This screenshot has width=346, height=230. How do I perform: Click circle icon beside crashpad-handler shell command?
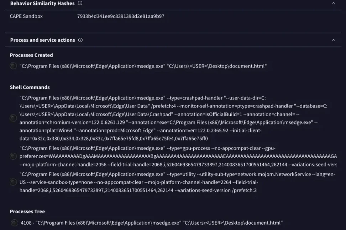[13, 118]
